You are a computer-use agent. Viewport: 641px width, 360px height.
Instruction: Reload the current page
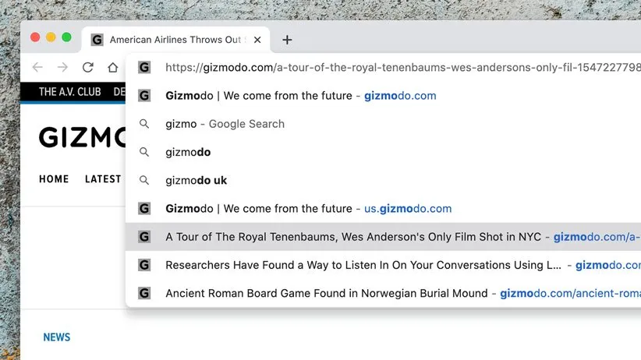pos(87,68)
